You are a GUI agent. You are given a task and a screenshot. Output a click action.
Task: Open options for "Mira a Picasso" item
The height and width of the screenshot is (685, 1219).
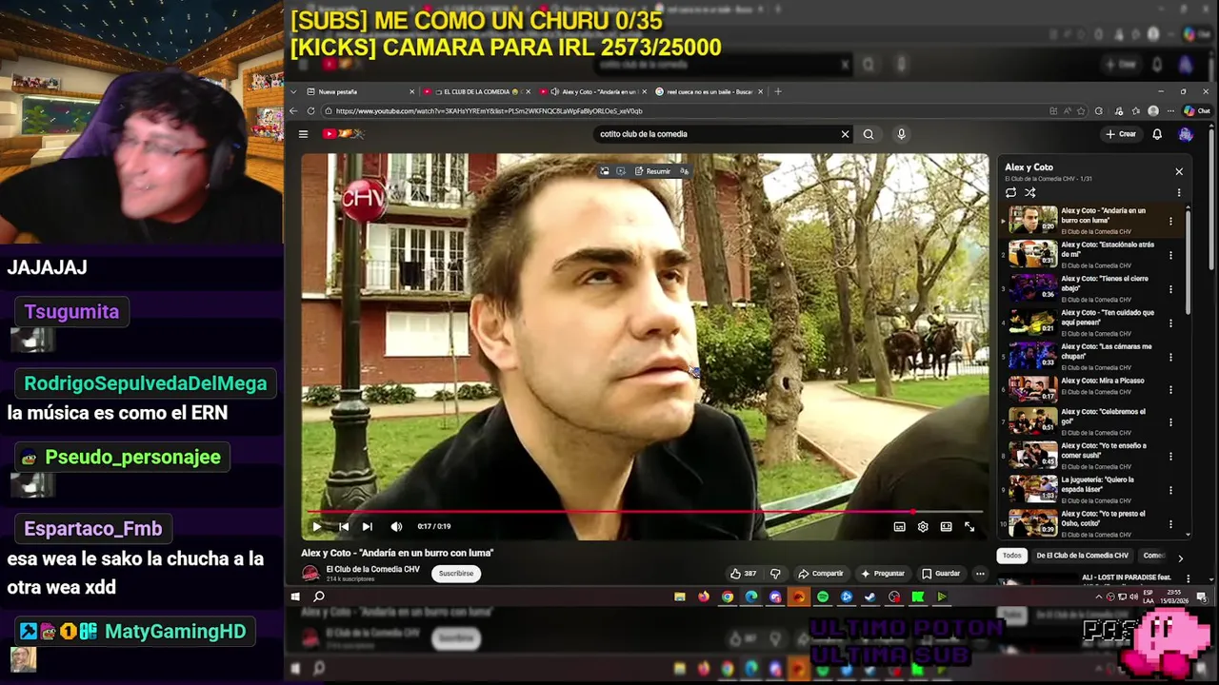click(x=1171, y=391)
